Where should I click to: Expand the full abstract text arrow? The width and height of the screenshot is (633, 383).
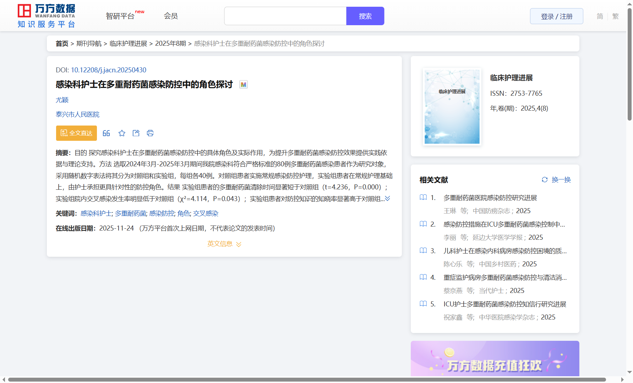tap(388, 199)
